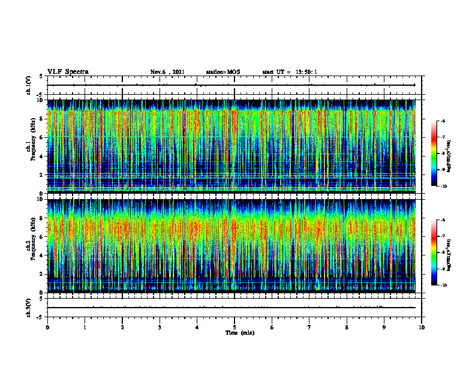Click the "-10" value on ch.1 colorbar
This screenshot has height=367, width=475.
pyautogui.click(x=444, y=186)
